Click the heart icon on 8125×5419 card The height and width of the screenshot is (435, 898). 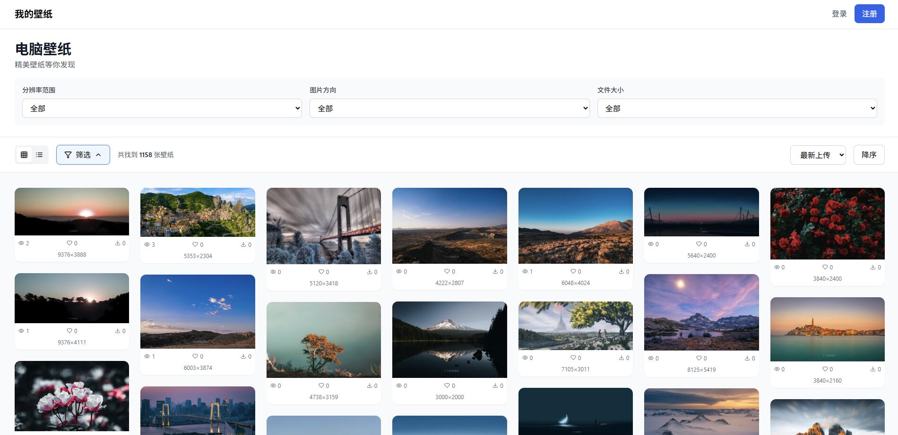tap(699, 358)
